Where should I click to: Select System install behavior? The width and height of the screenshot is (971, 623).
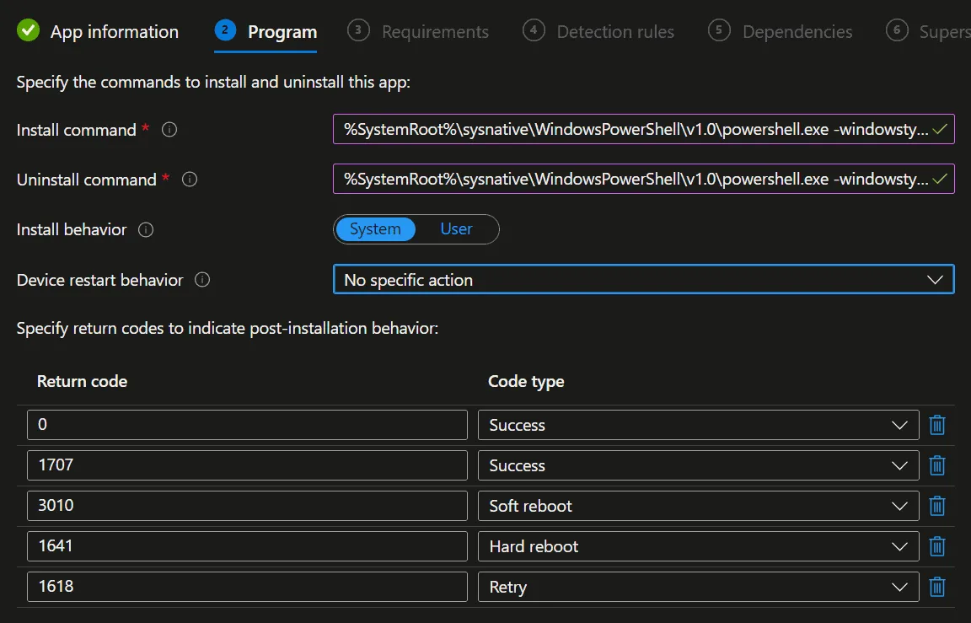[375, 229]
